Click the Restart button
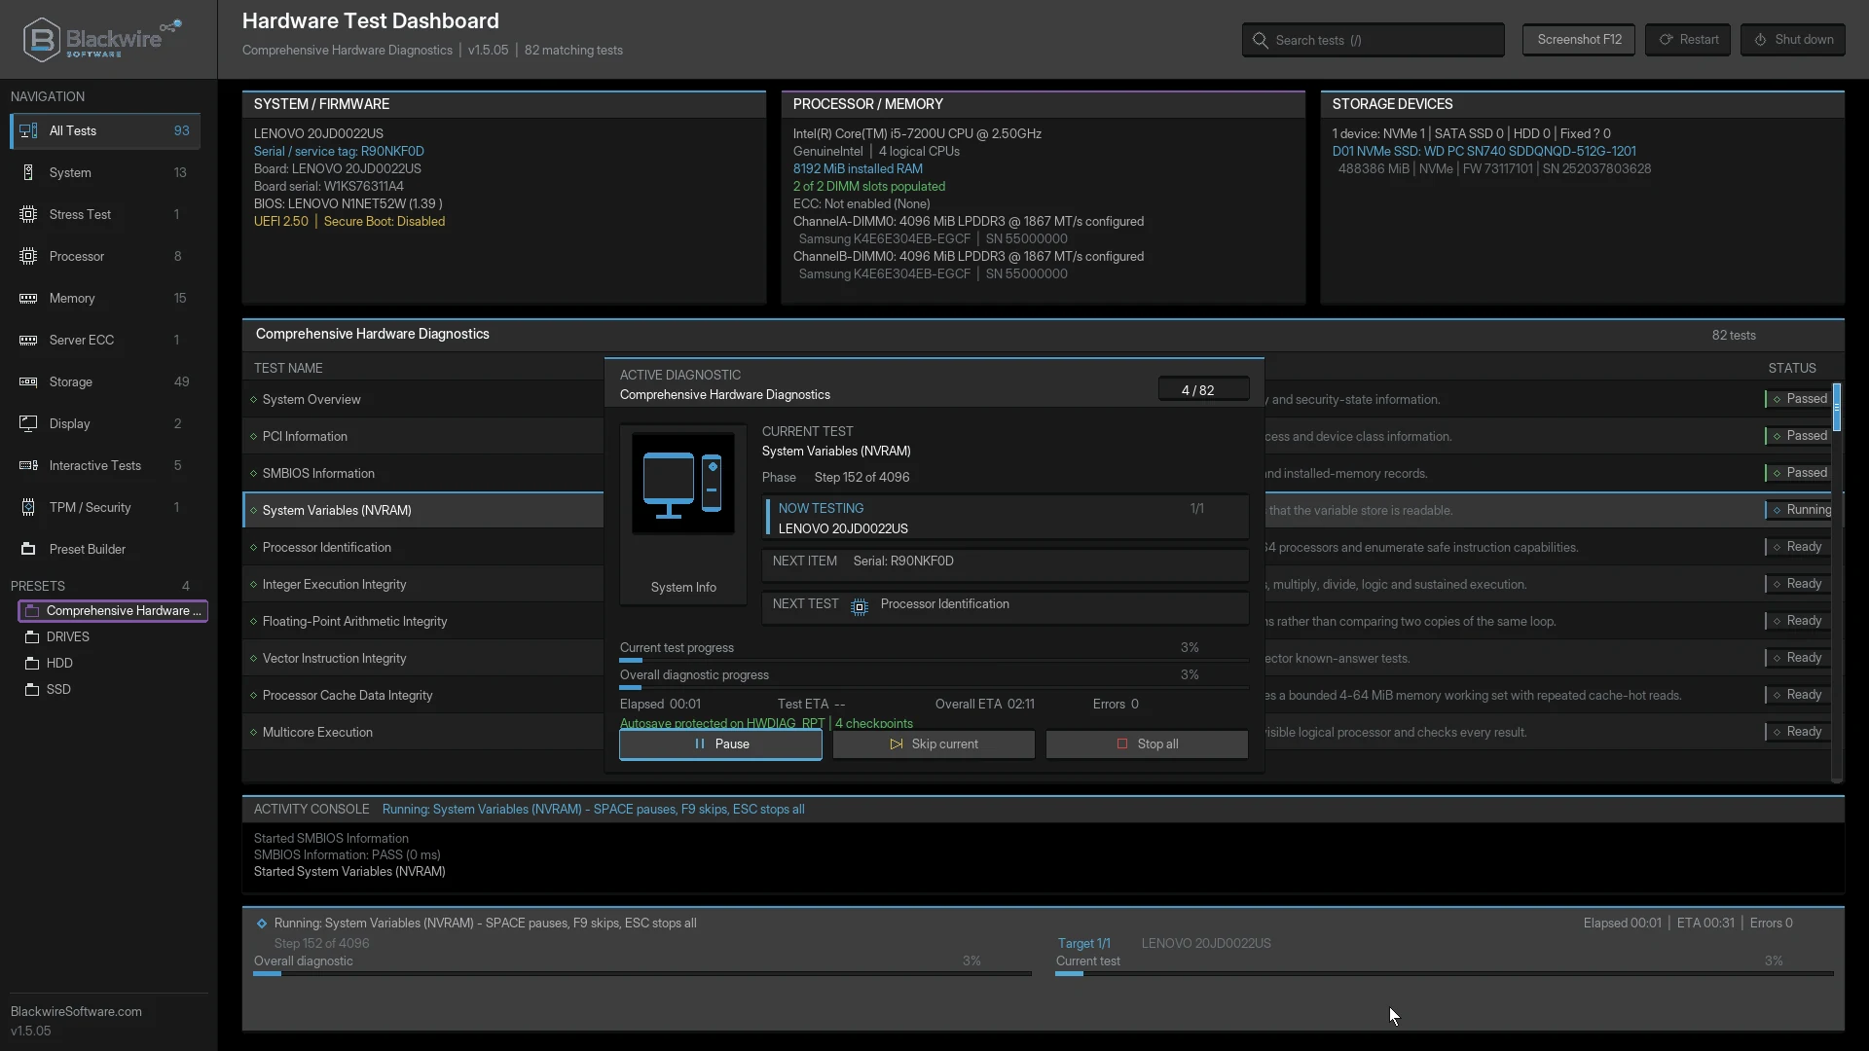Image resolution: width=1869 pixels, height=1051 pixels. [1688, 40]
